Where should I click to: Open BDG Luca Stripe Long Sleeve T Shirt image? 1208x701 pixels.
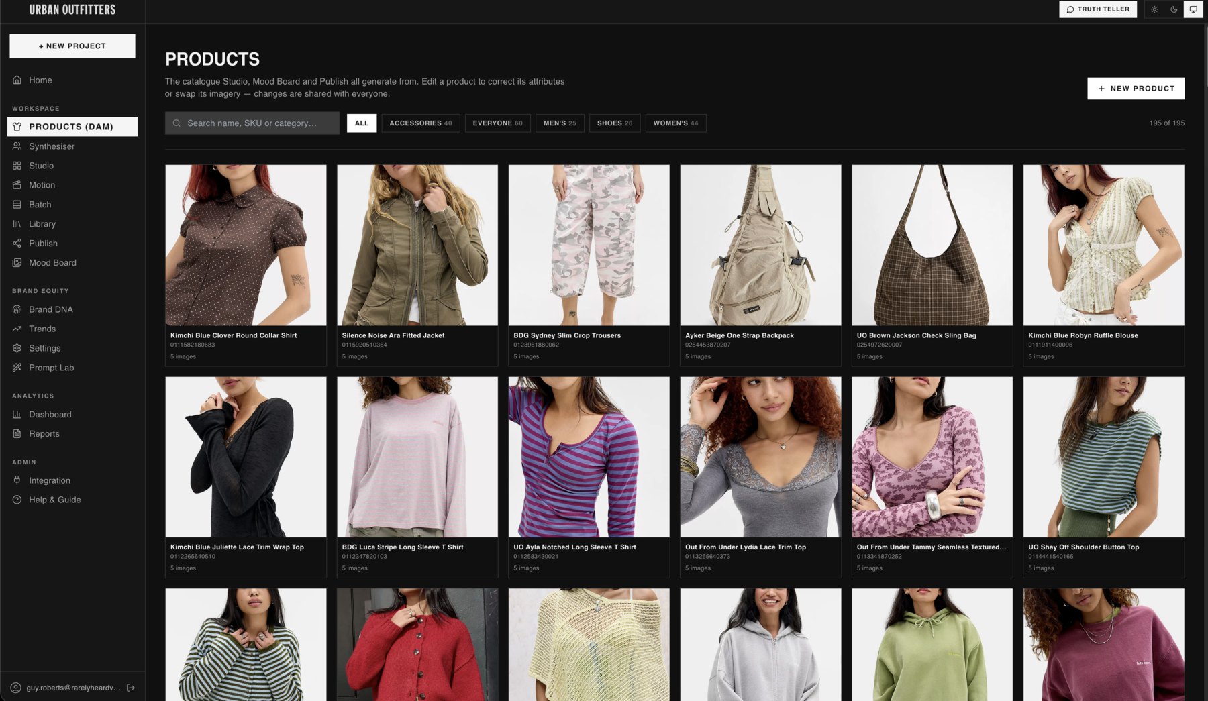tap(417, 457)
